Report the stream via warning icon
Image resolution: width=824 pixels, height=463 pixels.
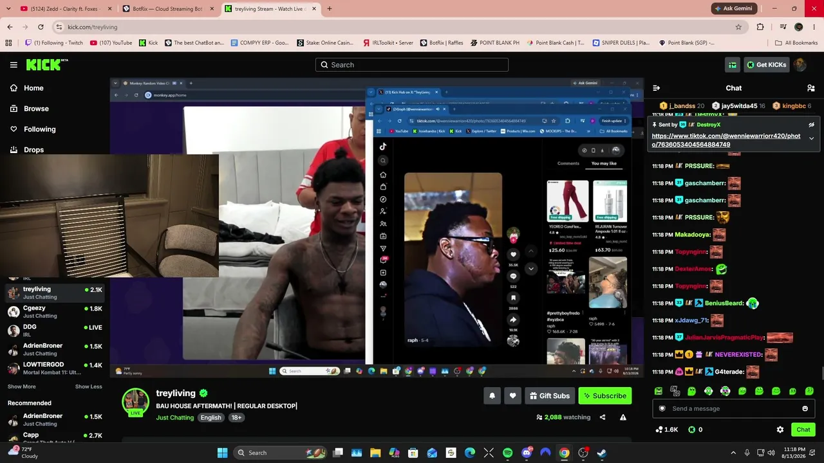coord(623,417)
